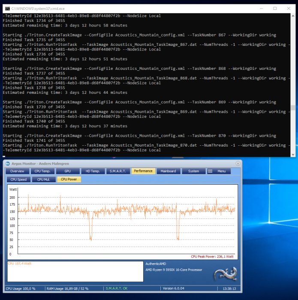
Task: Click the Version 6.0.04 status text
Action: click(173, 288)
